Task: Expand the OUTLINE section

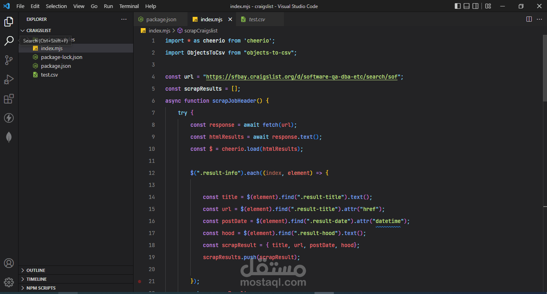Action: click(x=76, y=270)
